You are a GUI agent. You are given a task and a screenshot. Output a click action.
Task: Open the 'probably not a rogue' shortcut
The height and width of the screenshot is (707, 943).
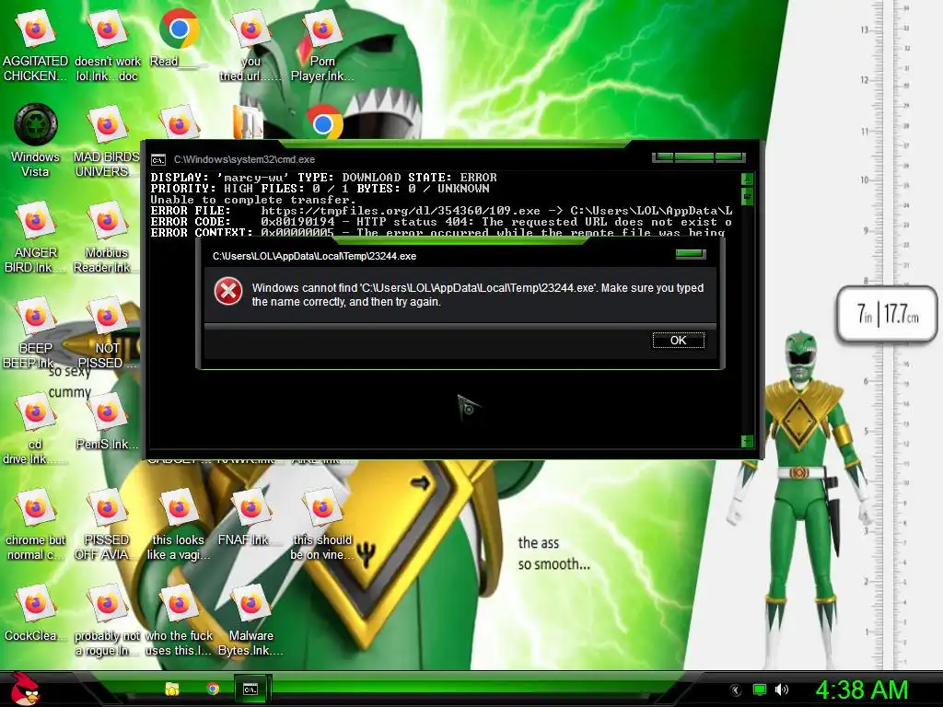(x=107, y=620)
